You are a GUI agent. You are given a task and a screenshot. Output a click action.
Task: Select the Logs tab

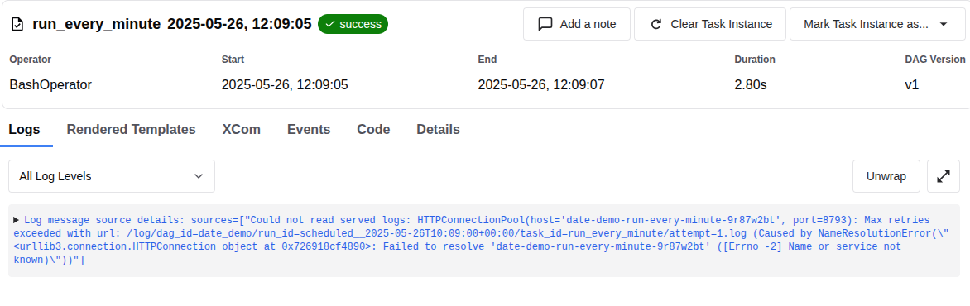tap(24, 129)
